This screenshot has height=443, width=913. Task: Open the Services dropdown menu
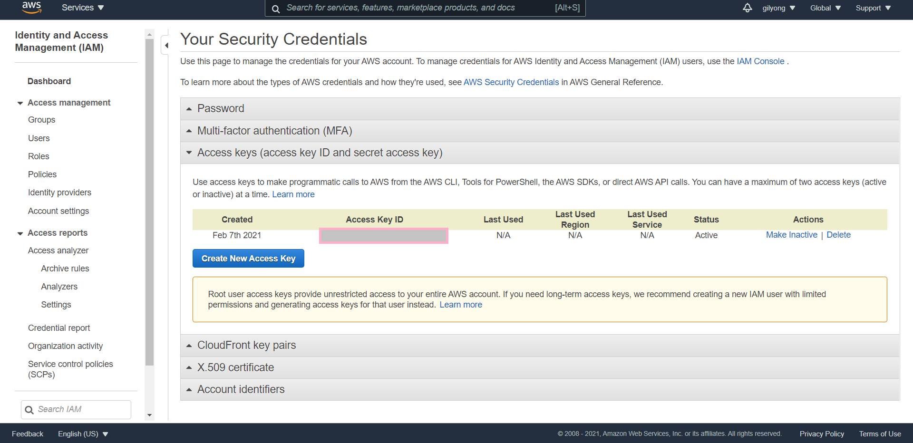click(83, 8)
